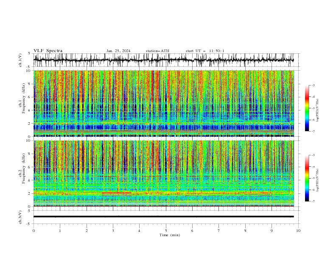Click the "5" tick on the time axis
Screen dimensions: 336x259
tap(166, 231)
